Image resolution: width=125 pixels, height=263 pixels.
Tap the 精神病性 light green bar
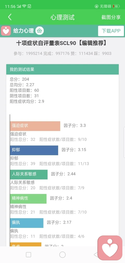(x=28, y=199)
